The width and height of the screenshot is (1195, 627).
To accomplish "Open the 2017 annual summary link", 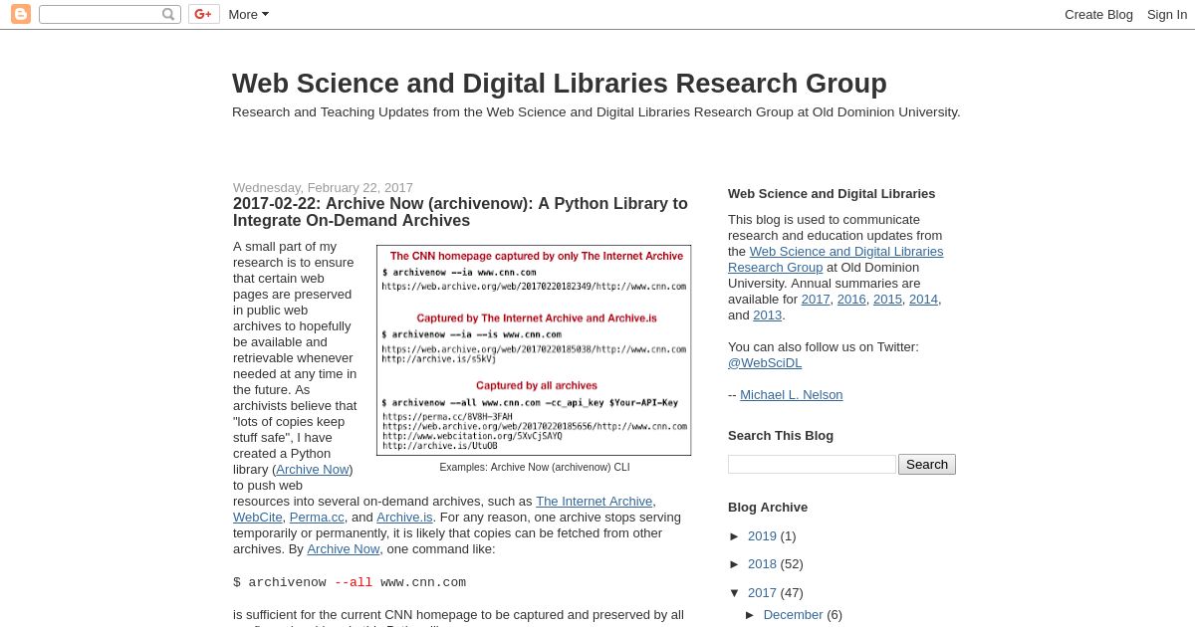I will coord(816,300).
